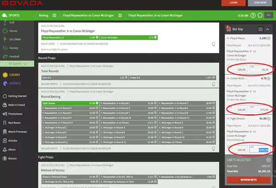Remove the Conor McGregor bet from the slip
Image resolution: width=276 pixels, height=188 pixels.
[269, 78]
